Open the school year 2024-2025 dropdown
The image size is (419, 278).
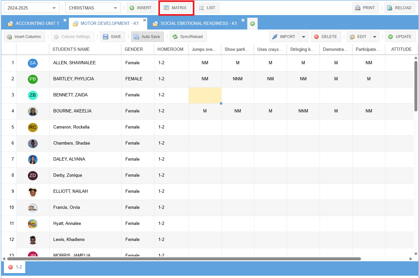click(x=32, y=8)
